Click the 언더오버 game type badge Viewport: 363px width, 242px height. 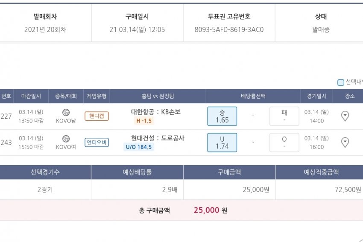pos(97,143)
